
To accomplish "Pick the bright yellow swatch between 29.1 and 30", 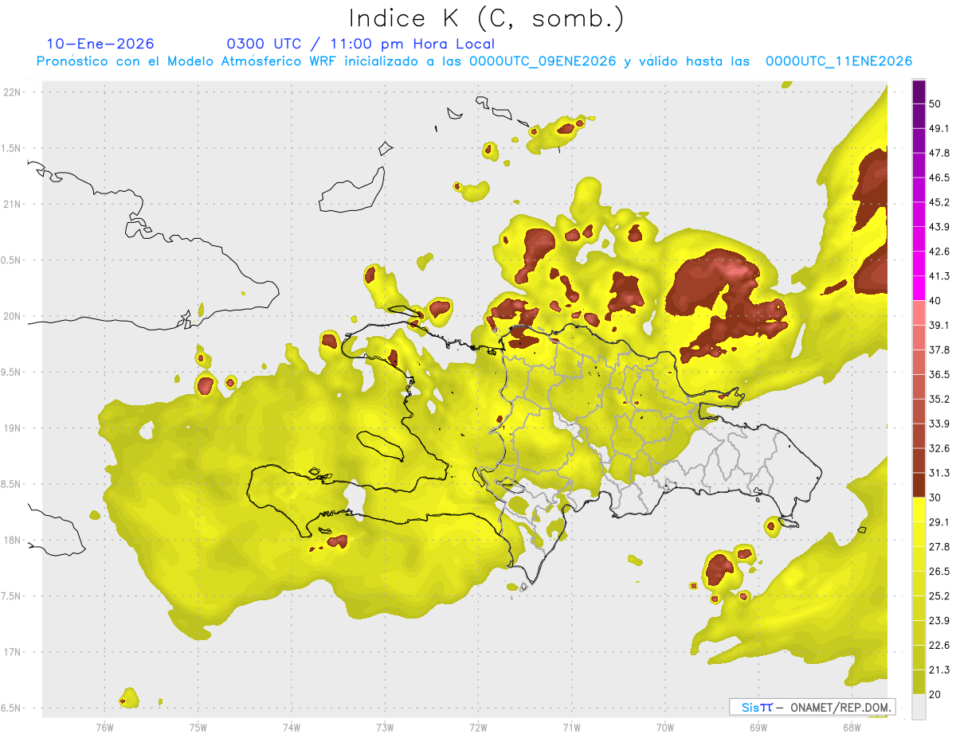I will coord(919,510).
